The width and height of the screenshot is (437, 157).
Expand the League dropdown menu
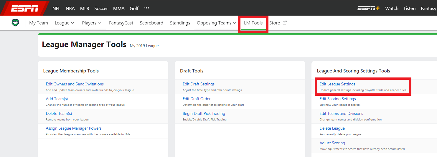(65, 23)
